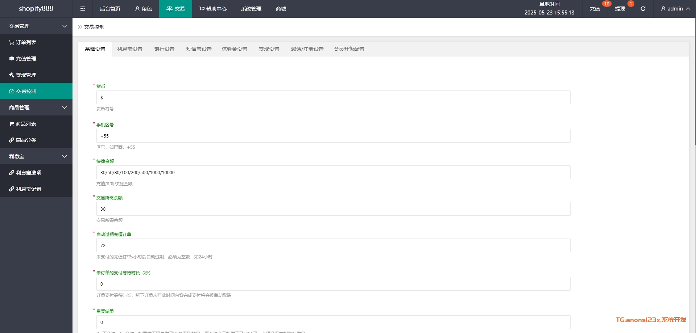
Task: Switch to the 基础设置 tab
Action: pyautogui.click(x=95, y=49)
